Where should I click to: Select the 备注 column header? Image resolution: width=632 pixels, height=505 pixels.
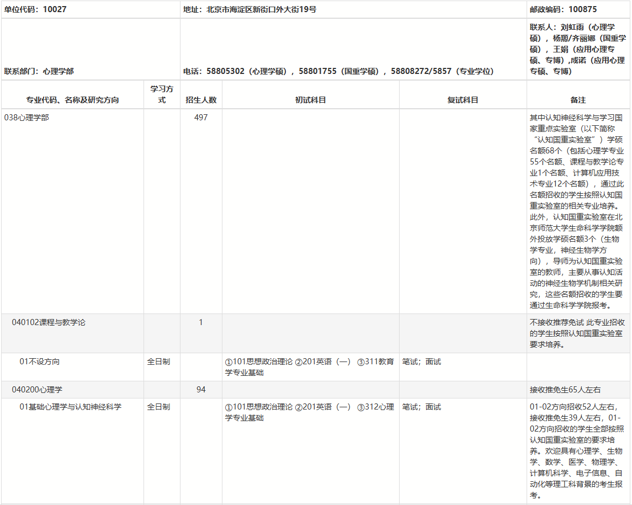[x=578, y=100]
